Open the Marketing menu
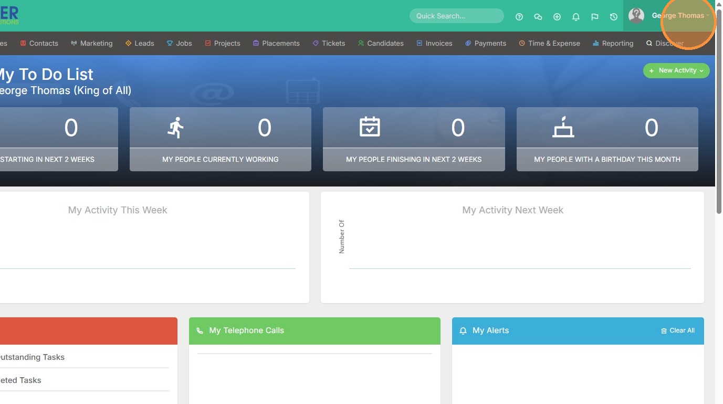This screenshot has width=723, height=404. click(92, 43)
